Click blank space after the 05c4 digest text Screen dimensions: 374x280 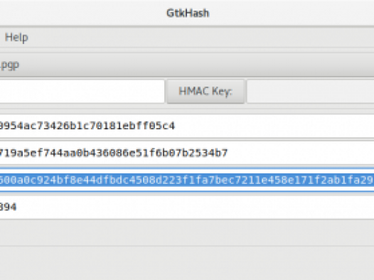274,126
